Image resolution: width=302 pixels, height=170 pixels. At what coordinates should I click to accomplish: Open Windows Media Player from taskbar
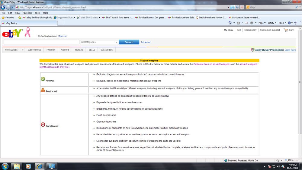(28, 166)
